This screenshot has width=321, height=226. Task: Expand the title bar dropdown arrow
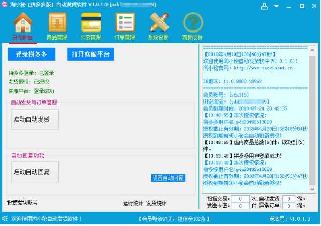[277, 6]
